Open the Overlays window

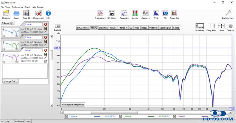click(145, 15)
